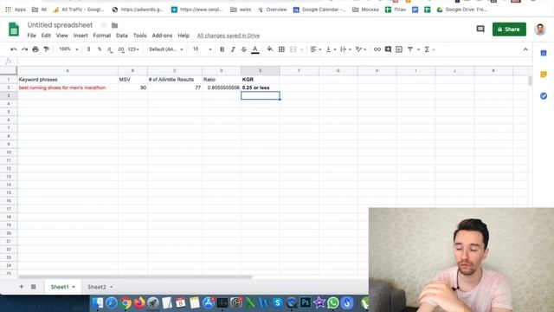Open the 123 number format dropdown
Screen dimensions: 554x312
pos(133,49)
